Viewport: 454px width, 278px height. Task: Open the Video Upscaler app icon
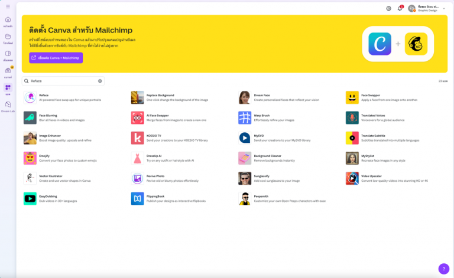pyautogui.click(x=352, y=179)
